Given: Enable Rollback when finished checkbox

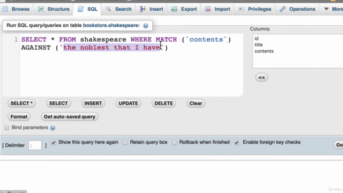Looking at the screenshot, I should pyautogui.click(x=174, y=143).
